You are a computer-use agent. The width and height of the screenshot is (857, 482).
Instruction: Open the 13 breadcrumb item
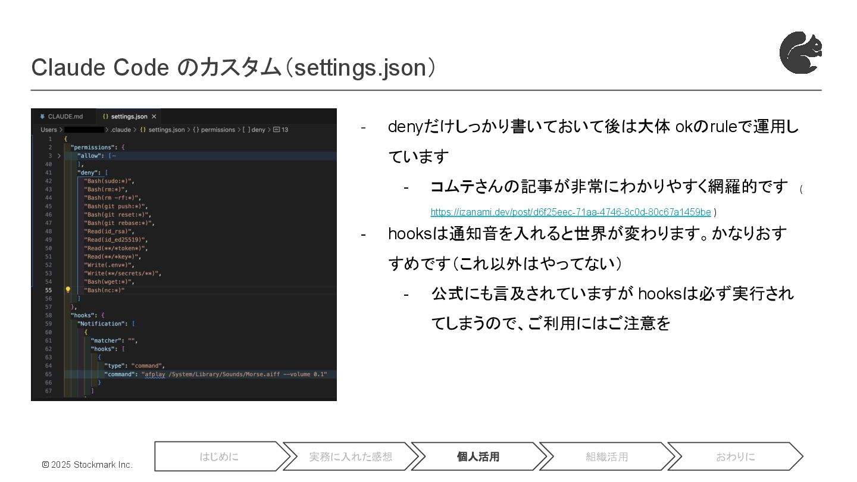[284, 130]
